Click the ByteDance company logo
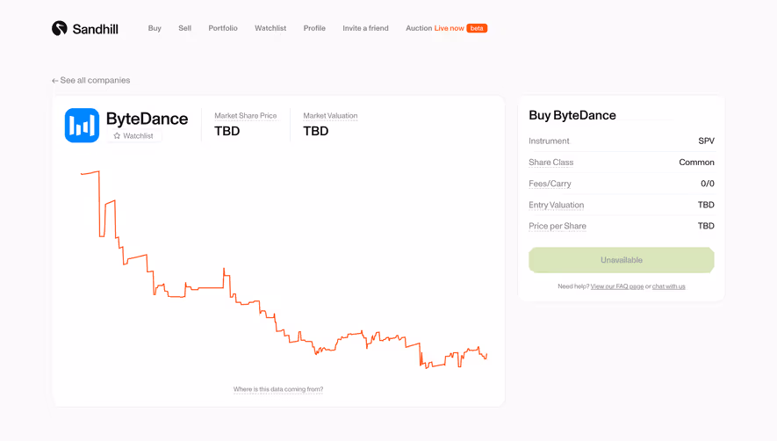This screenshot has height=441, width=777. 82,126
